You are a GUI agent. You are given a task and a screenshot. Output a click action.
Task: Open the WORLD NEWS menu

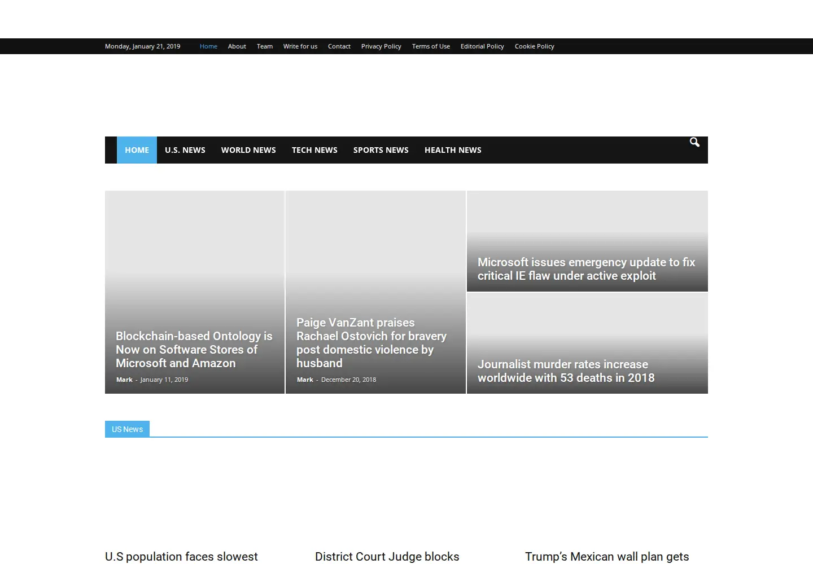pos(248,150)
